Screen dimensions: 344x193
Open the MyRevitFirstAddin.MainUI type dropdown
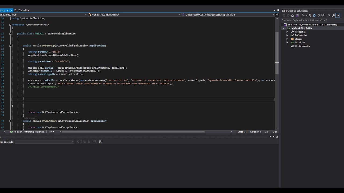[x=134, y=14]
